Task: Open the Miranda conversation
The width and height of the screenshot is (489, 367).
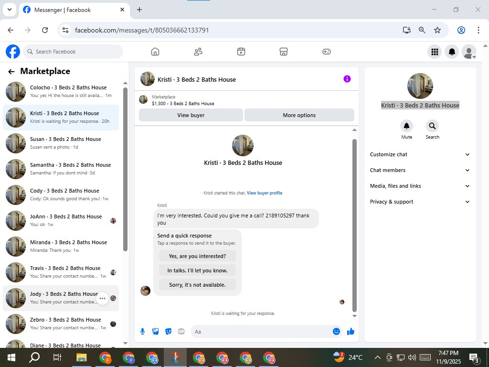Action: [x=61, y=247]
